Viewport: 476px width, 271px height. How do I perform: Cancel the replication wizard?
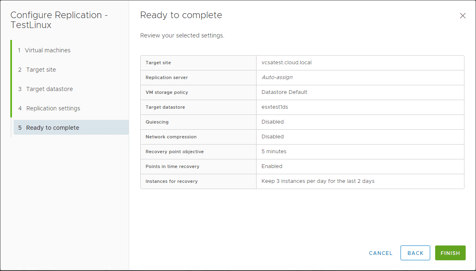381,253
